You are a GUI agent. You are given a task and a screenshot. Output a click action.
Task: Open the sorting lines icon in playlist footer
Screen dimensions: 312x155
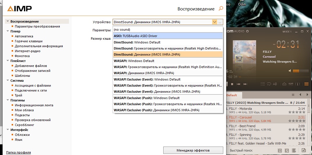pos(294,151)
